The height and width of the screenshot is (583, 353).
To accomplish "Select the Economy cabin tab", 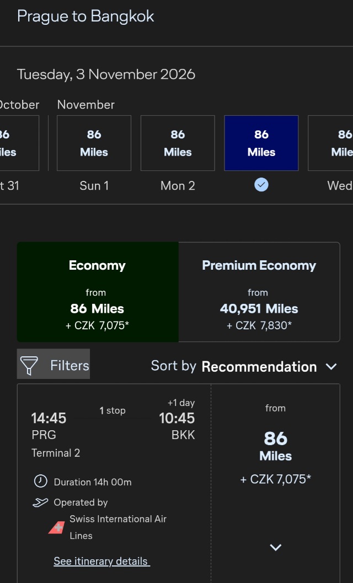I will (x=98, y=292).
